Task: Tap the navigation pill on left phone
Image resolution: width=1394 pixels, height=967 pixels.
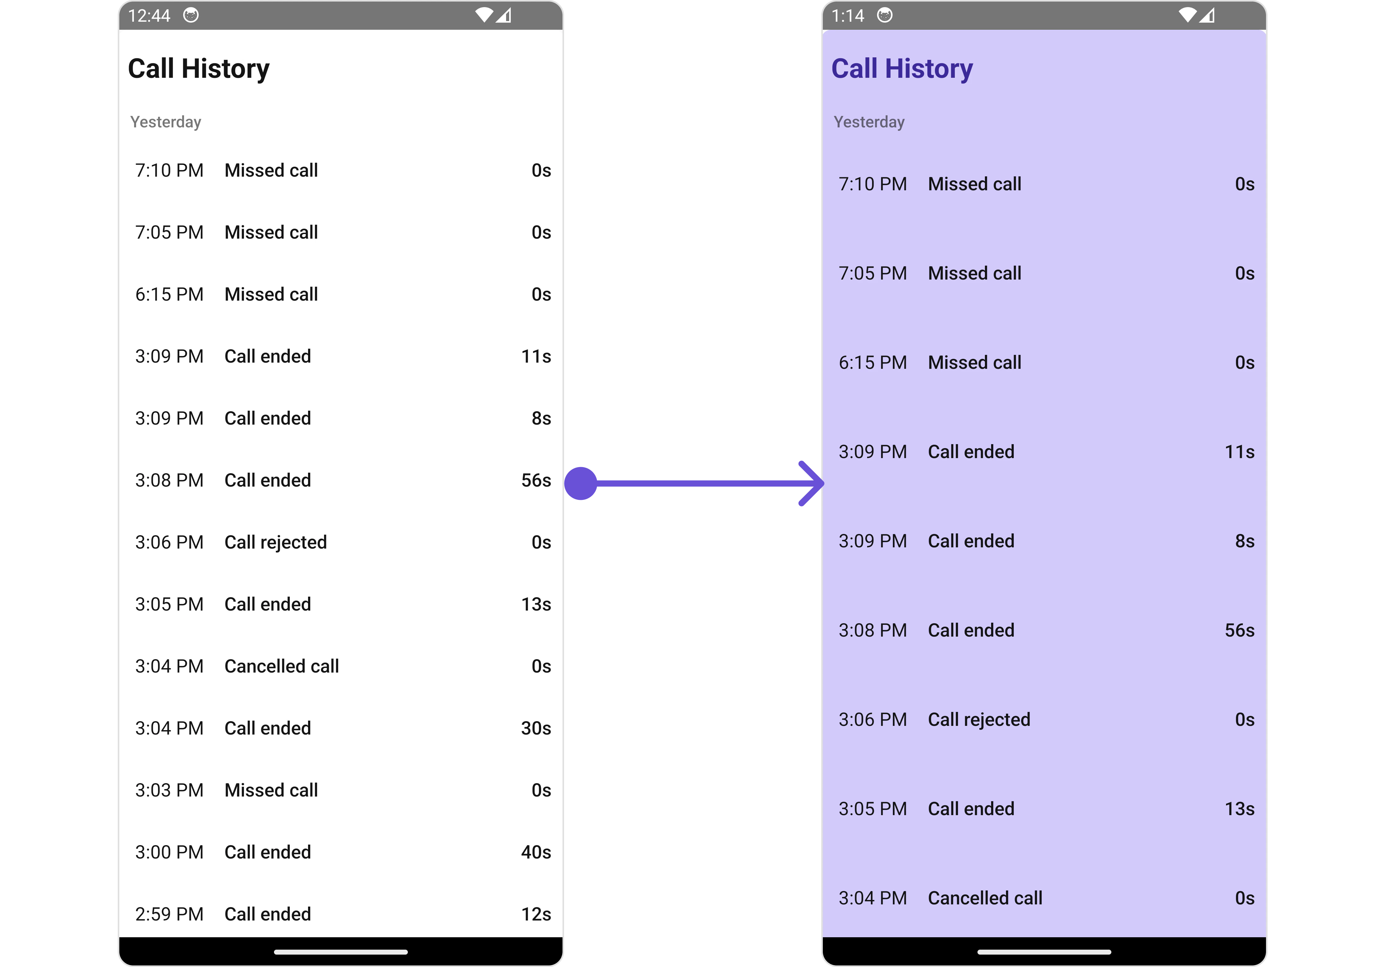Action: (341, 952)
